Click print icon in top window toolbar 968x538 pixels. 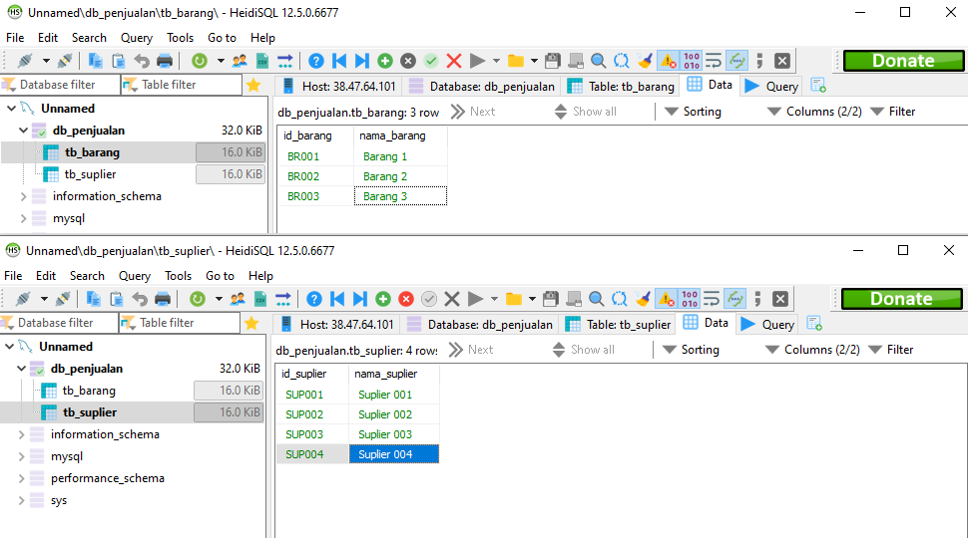(165, 61)
